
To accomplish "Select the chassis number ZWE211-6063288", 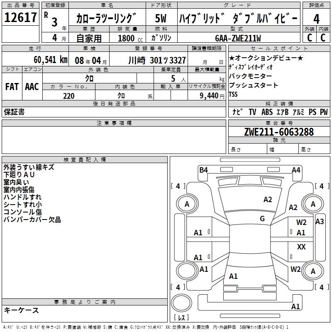I will tap(279, 132).
